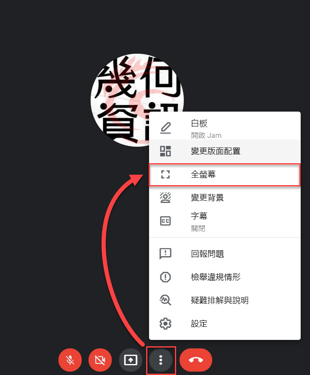Click the change background person icon
Image resolution: width=310 pixels, height=375 pixels.
[x=165, y=197]
